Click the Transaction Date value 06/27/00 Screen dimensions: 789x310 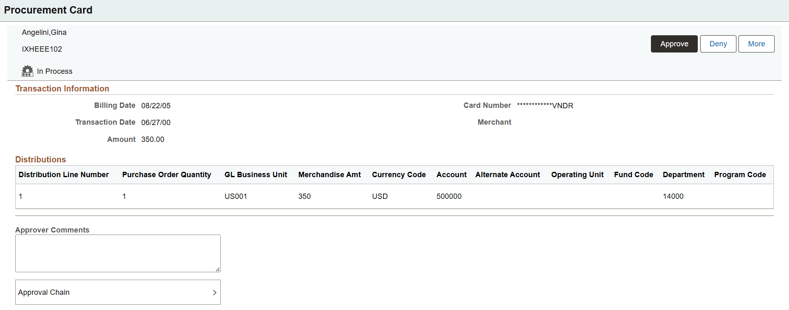156,123
